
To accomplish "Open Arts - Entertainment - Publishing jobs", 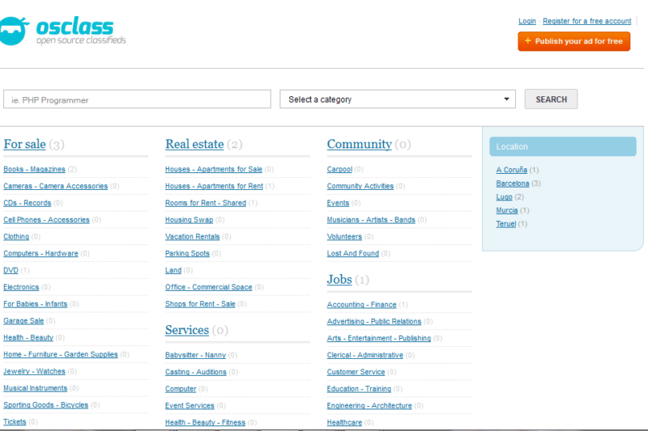I will 378,338.
